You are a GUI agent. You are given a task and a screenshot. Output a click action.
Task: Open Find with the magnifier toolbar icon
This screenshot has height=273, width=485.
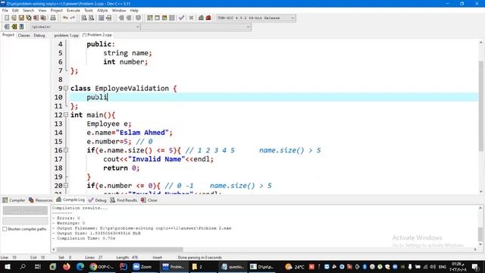(x=84, y=18)
